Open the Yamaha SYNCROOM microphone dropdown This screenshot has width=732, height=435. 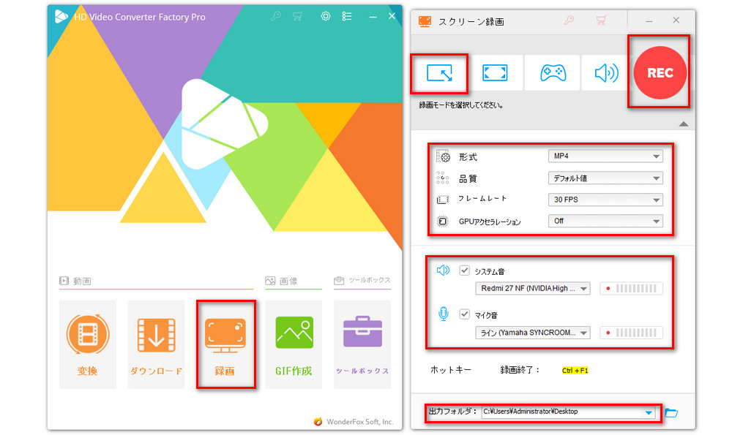(533, 333)
